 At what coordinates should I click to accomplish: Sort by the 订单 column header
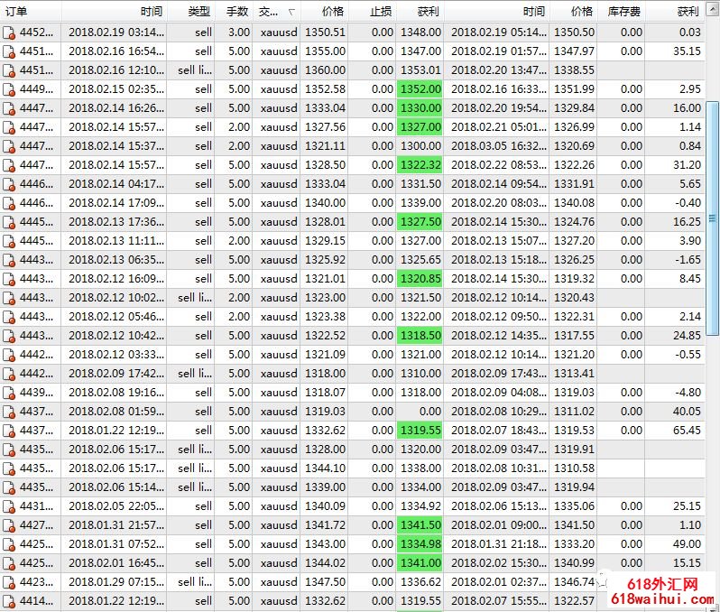(16, 12)
